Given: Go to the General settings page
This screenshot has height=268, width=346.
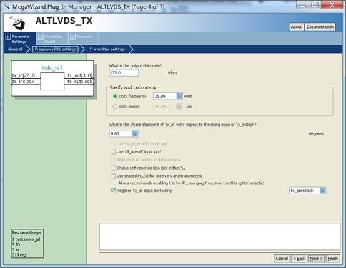Looking at the screenshot, I should (x=15, y=49).
